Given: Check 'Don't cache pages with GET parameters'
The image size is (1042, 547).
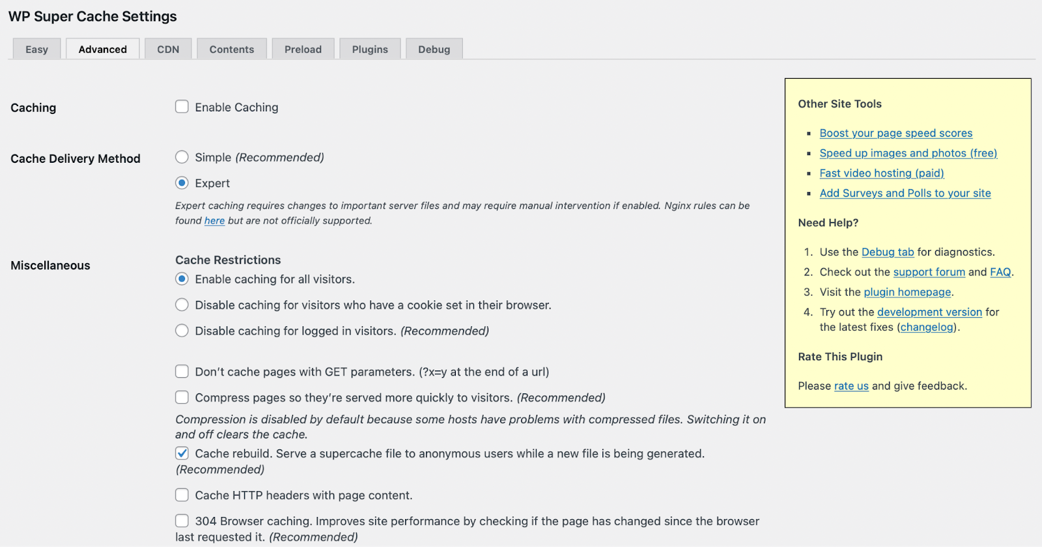Looking at the screenshot, I should [181, 371].
